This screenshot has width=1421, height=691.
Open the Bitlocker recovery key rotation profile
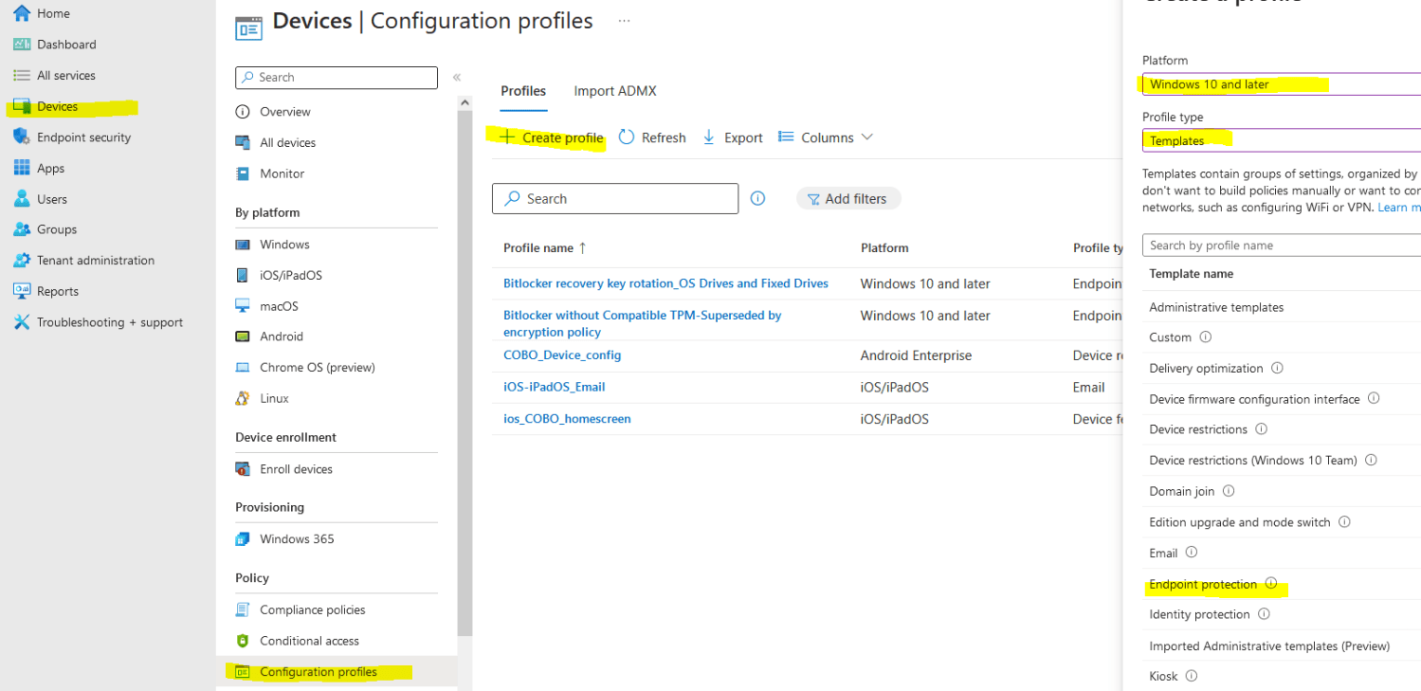(665, 282)
